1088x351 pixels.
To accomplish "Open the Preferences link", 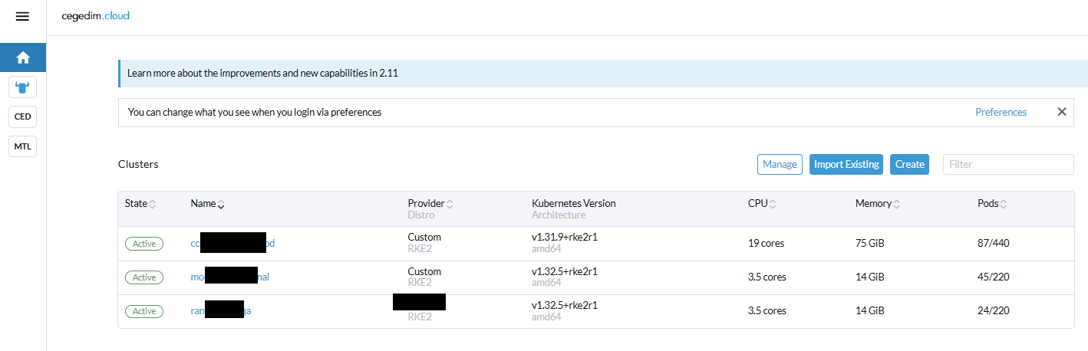I will point(1001,112).
